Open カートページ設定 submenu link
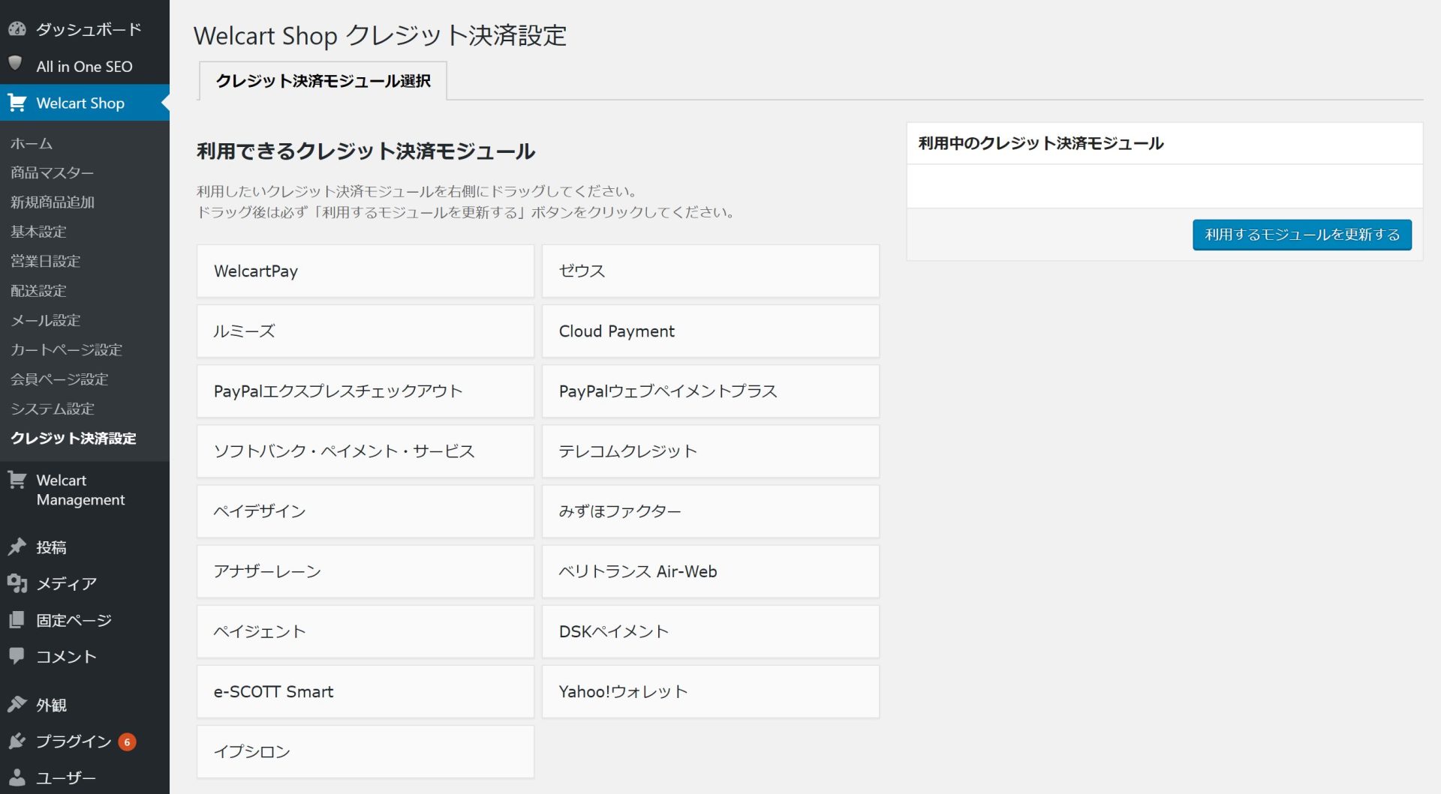The width and height of the screenshot is (1441, 794). pos(66,349)
